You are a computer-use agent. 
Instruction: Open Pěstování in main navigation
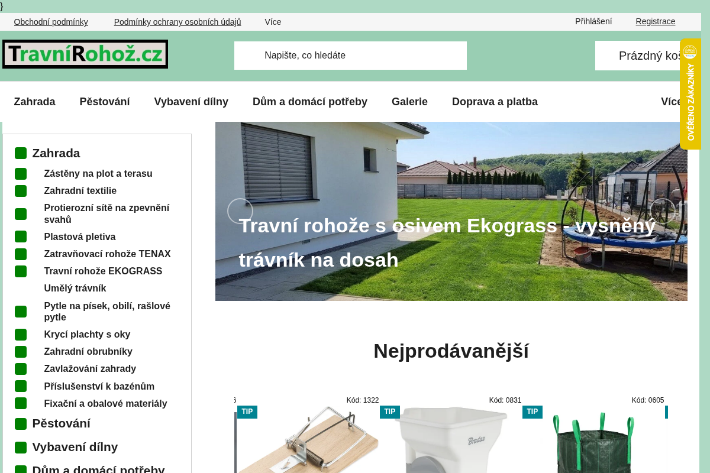pos(105,102)
